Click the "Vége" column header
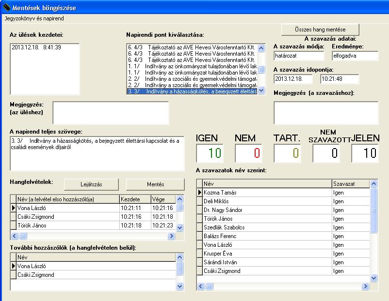 tap(163, 199)
